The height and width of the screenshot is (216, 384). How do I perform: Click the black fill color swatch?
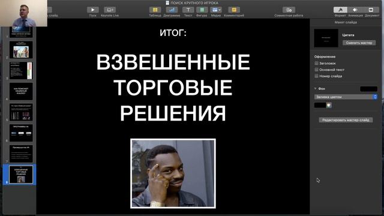320,106
